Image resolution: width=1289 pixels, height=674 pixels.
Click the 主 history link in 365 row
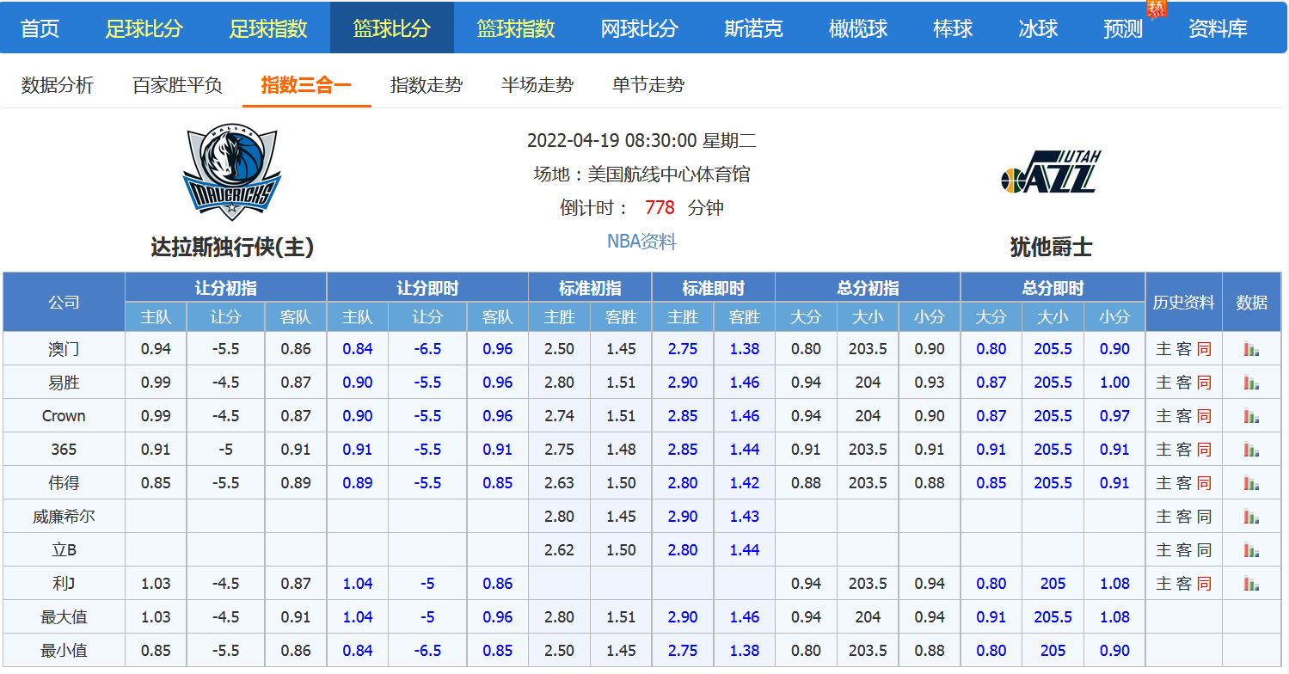click(1163, 450)
